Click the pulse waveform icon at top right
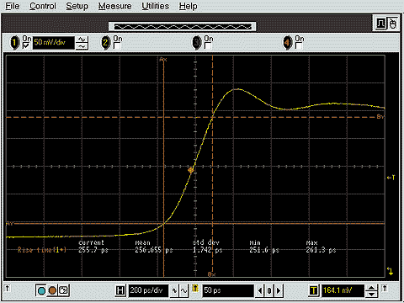 pyautogui.click(x=380, y=24)
